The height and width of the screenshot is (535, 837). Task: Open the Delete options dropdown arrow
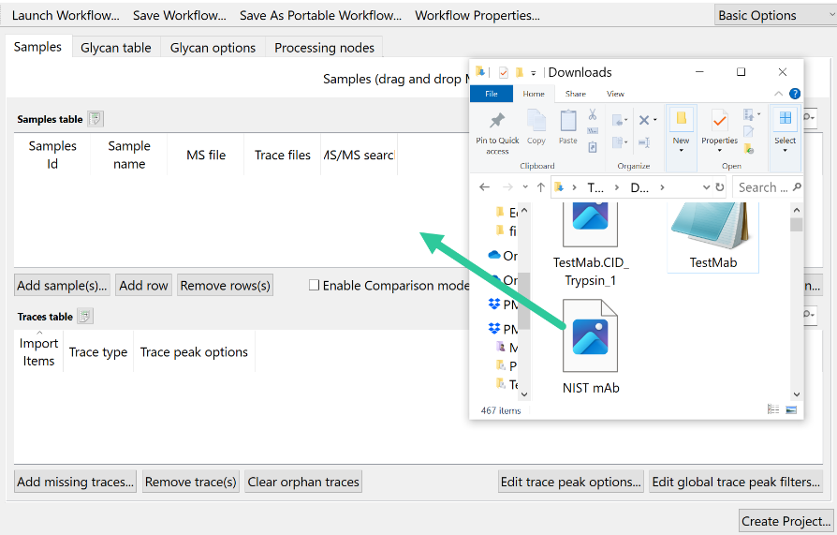point(655,120)
